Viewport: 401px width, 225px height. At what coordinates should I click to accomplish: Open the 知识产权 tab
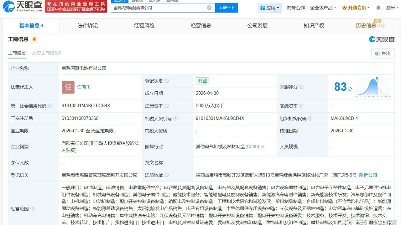coord(314,26)
